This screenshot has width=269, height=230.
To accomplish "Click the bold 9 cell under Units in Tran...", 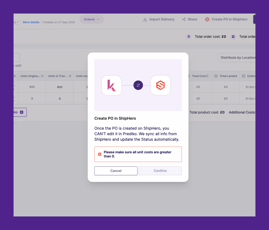I will 60,98.
